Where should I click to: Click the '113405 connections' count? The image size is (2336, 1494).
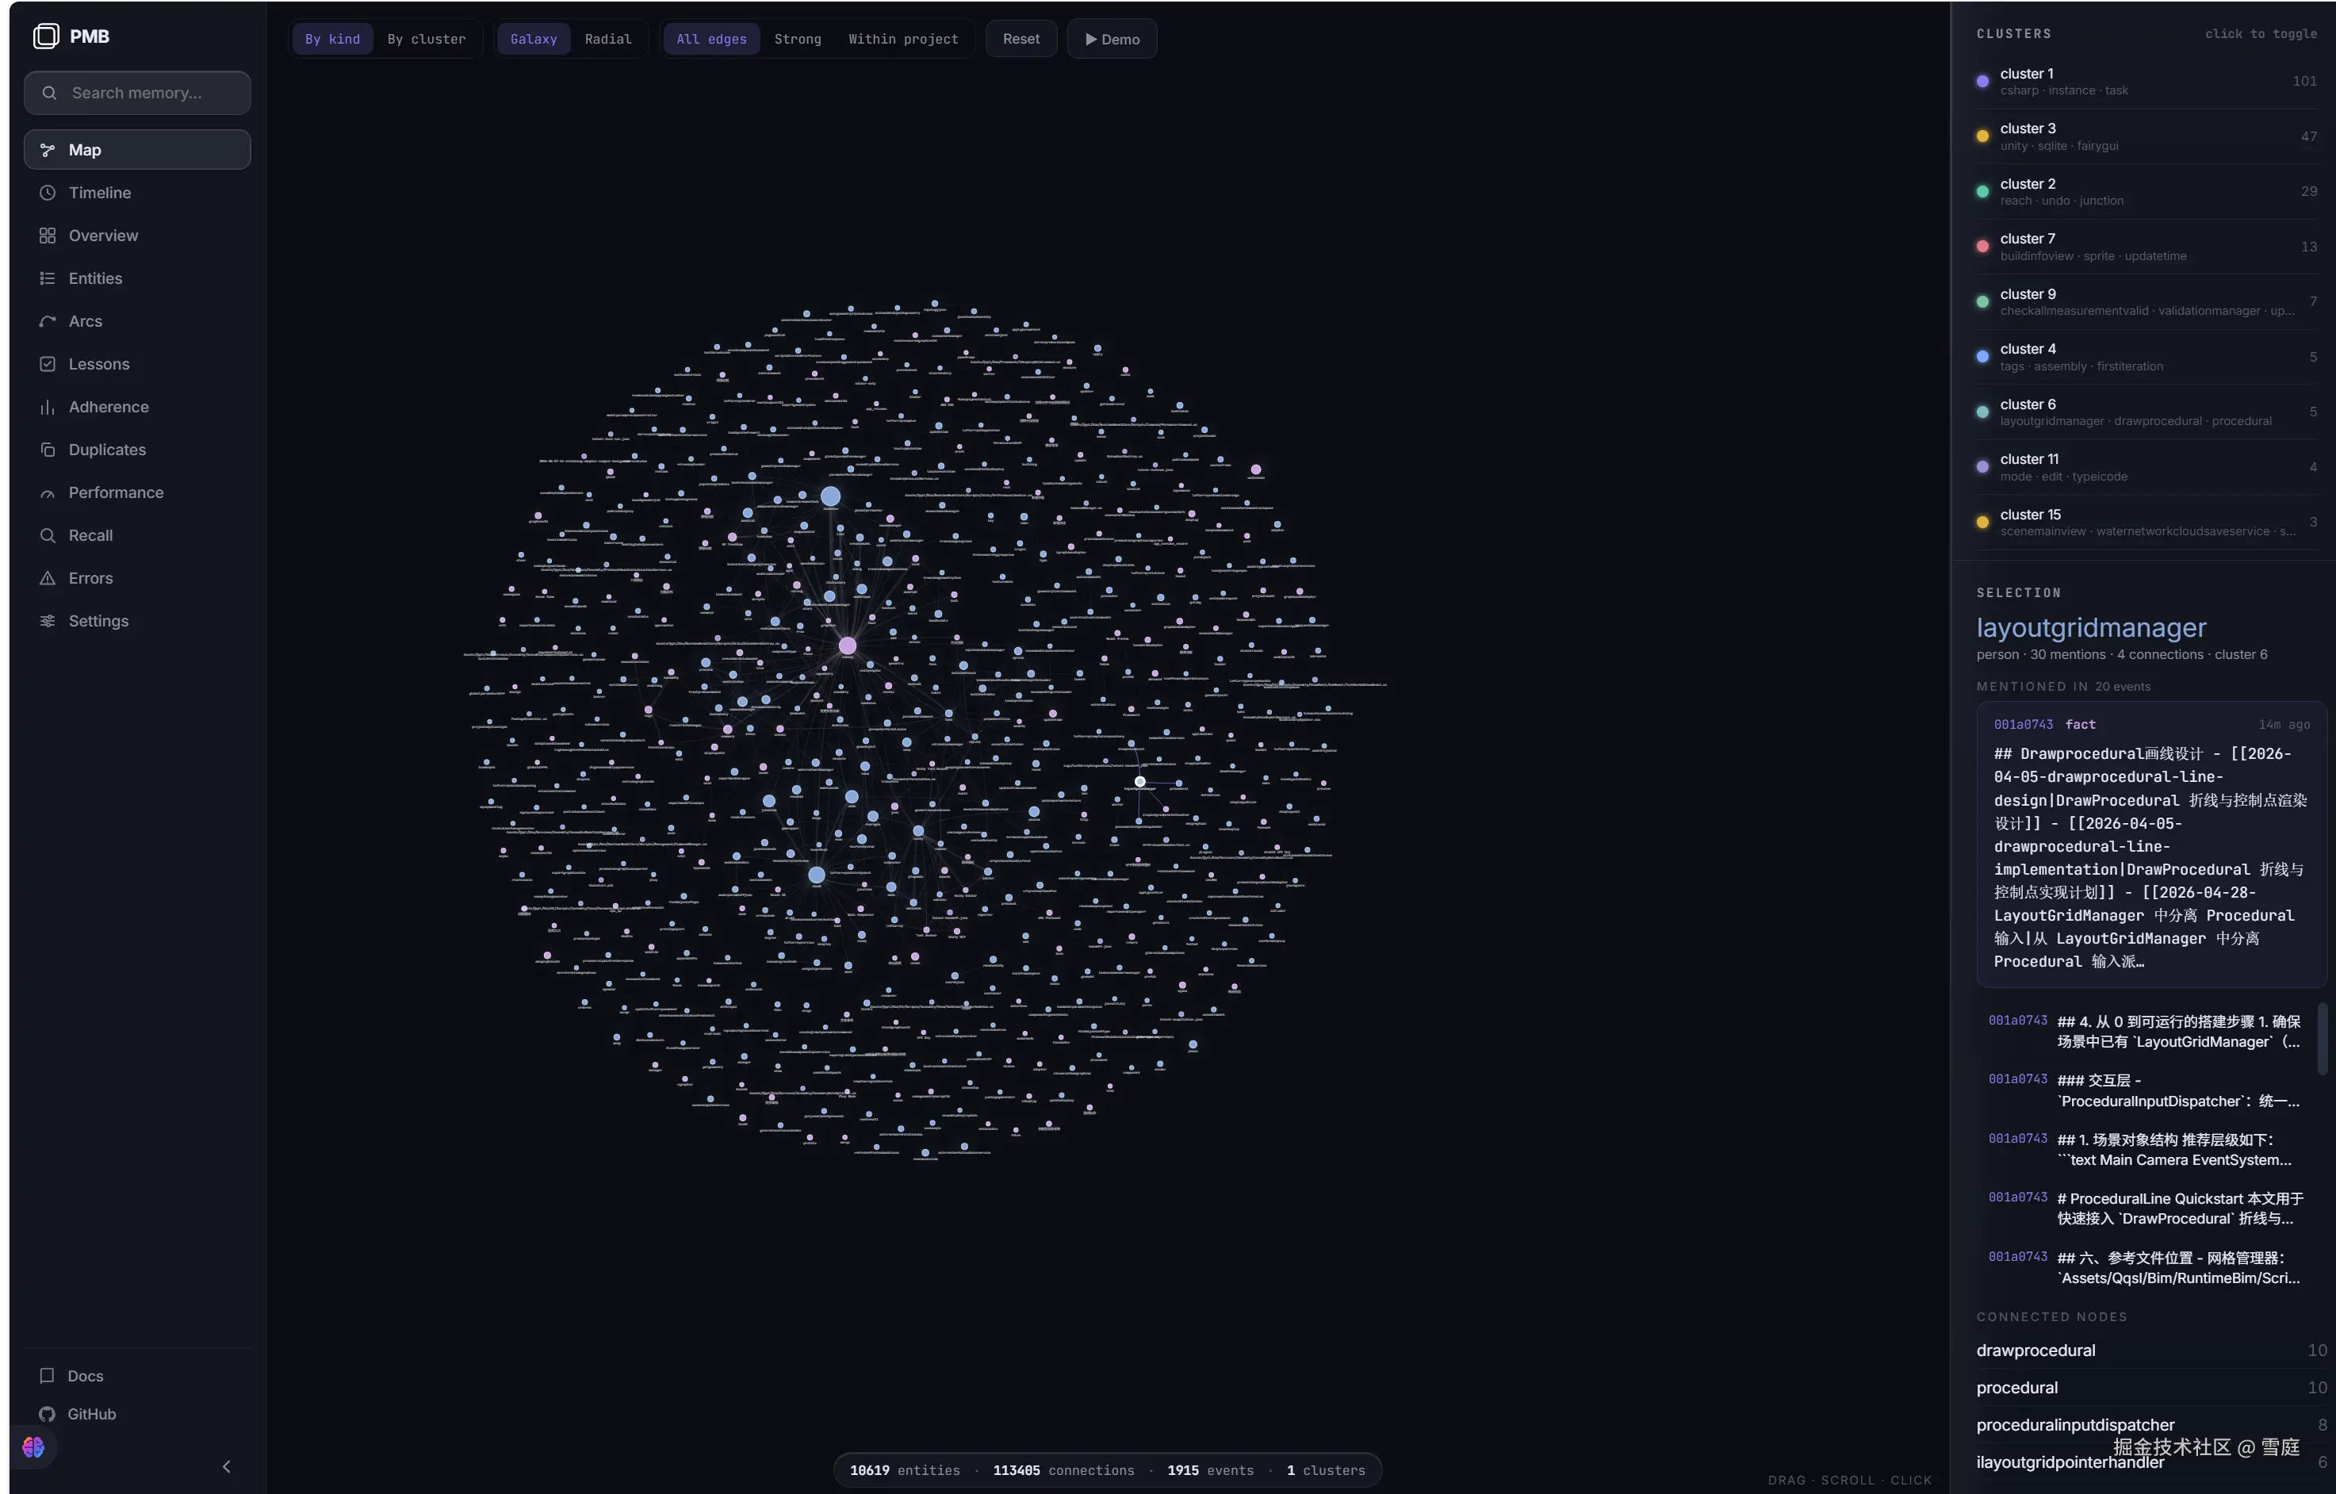pos(1063,1469)
